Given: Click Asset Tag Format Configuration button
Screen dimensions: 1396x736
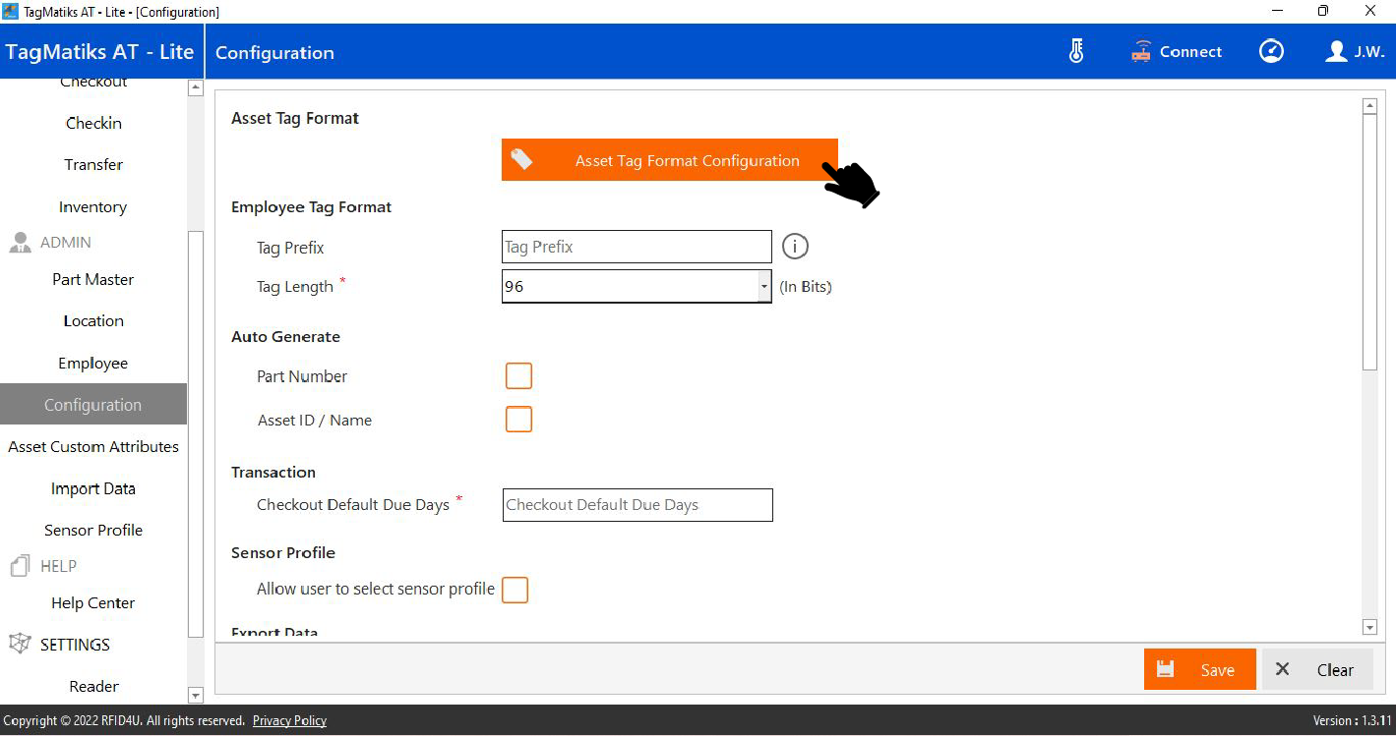Looking at the screenshot, I should [x=669, y=160].
